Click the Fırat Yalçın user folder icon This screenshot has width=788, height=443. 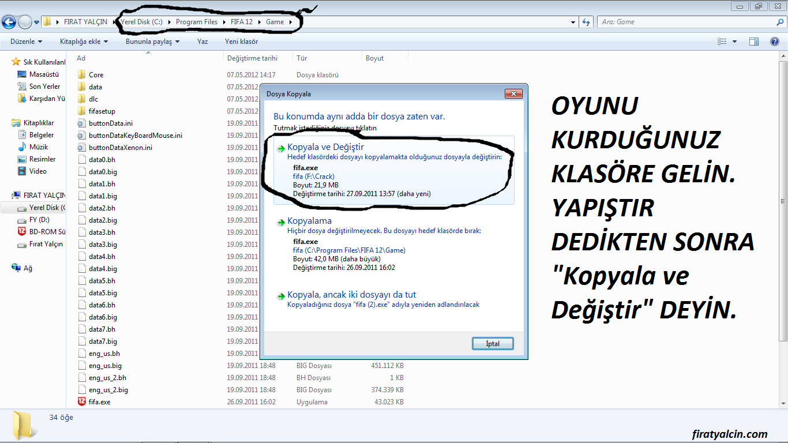[22, 244]
